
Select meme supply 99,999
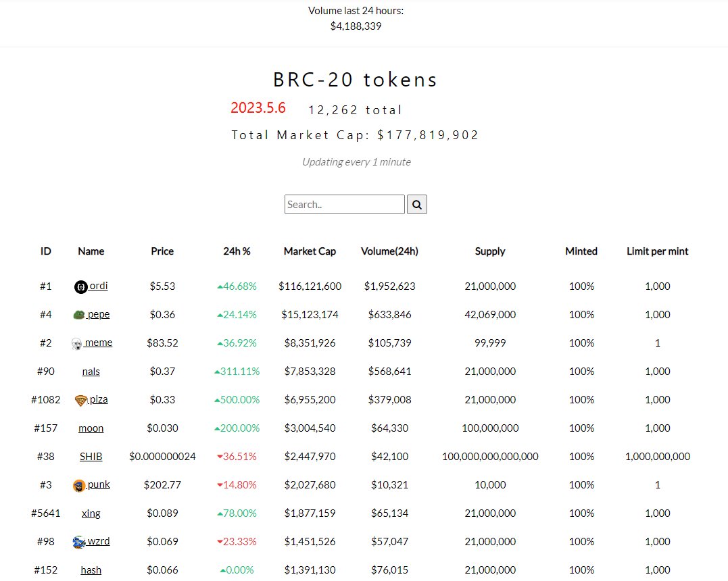coord(490,343)
